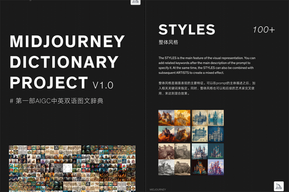Viewport: 289px width, 192px height.
Task: Click the 第一部AIGC中英双语图文辞典 tagline
Action: coord(56,101)
